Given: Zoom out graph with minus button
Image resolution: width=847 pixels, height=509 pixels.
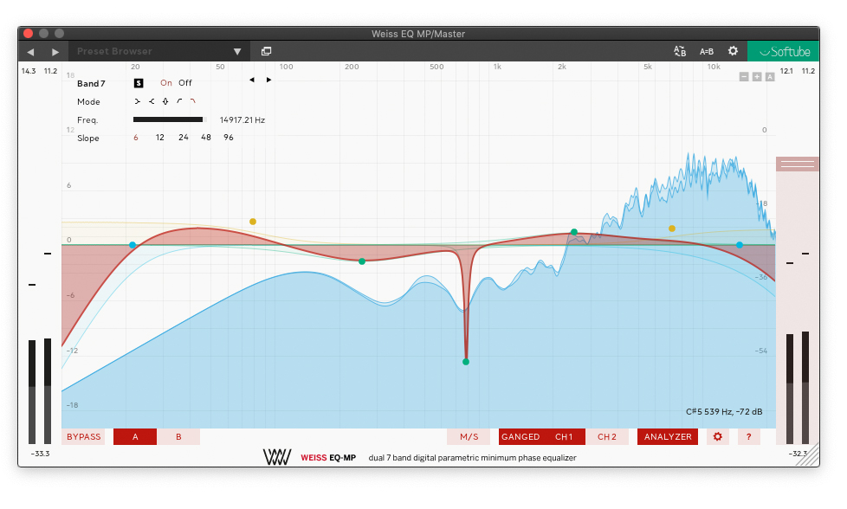Looking at the screenshot, I should 744,77.
